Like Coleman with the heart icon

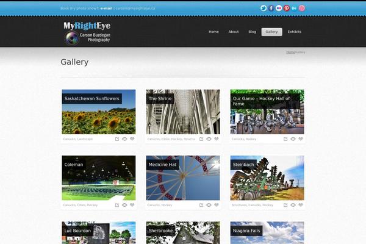(132, 205)
